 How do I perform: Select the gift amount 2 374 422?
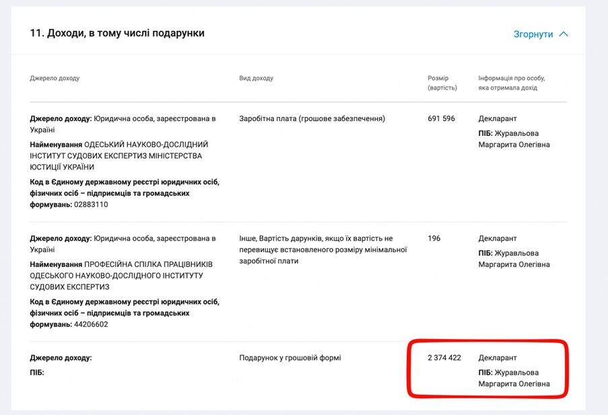point(444,358)
